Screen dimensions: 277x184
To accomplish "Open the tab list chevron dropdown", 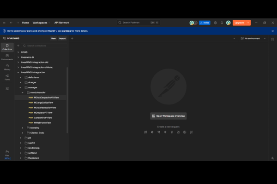I will 234,38.
